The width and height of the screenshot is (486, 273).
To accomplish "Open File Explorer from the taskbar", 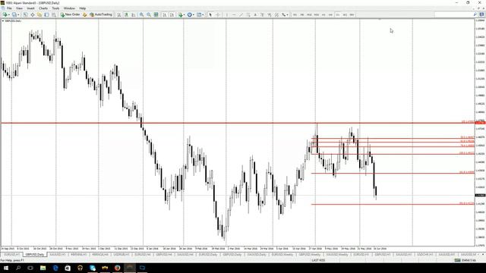I will tap(43, 268).
